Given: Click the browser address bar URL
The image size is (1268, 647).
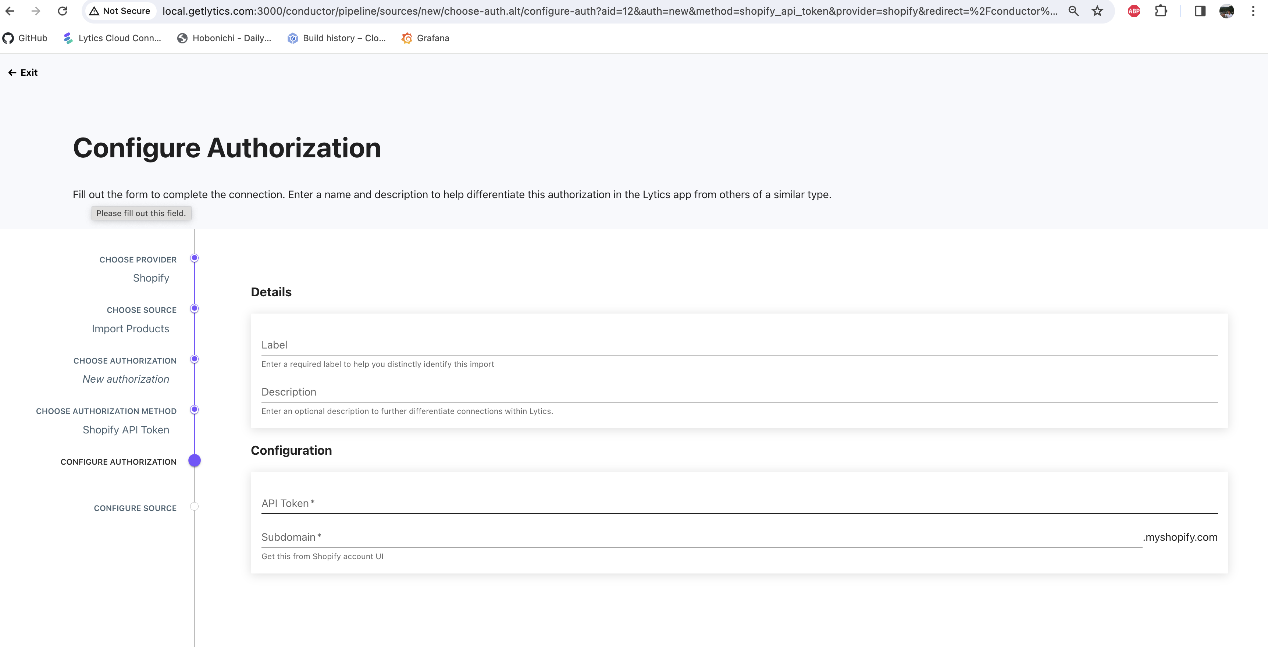Looking at the screenshot, I should click(x=610, y=11).
